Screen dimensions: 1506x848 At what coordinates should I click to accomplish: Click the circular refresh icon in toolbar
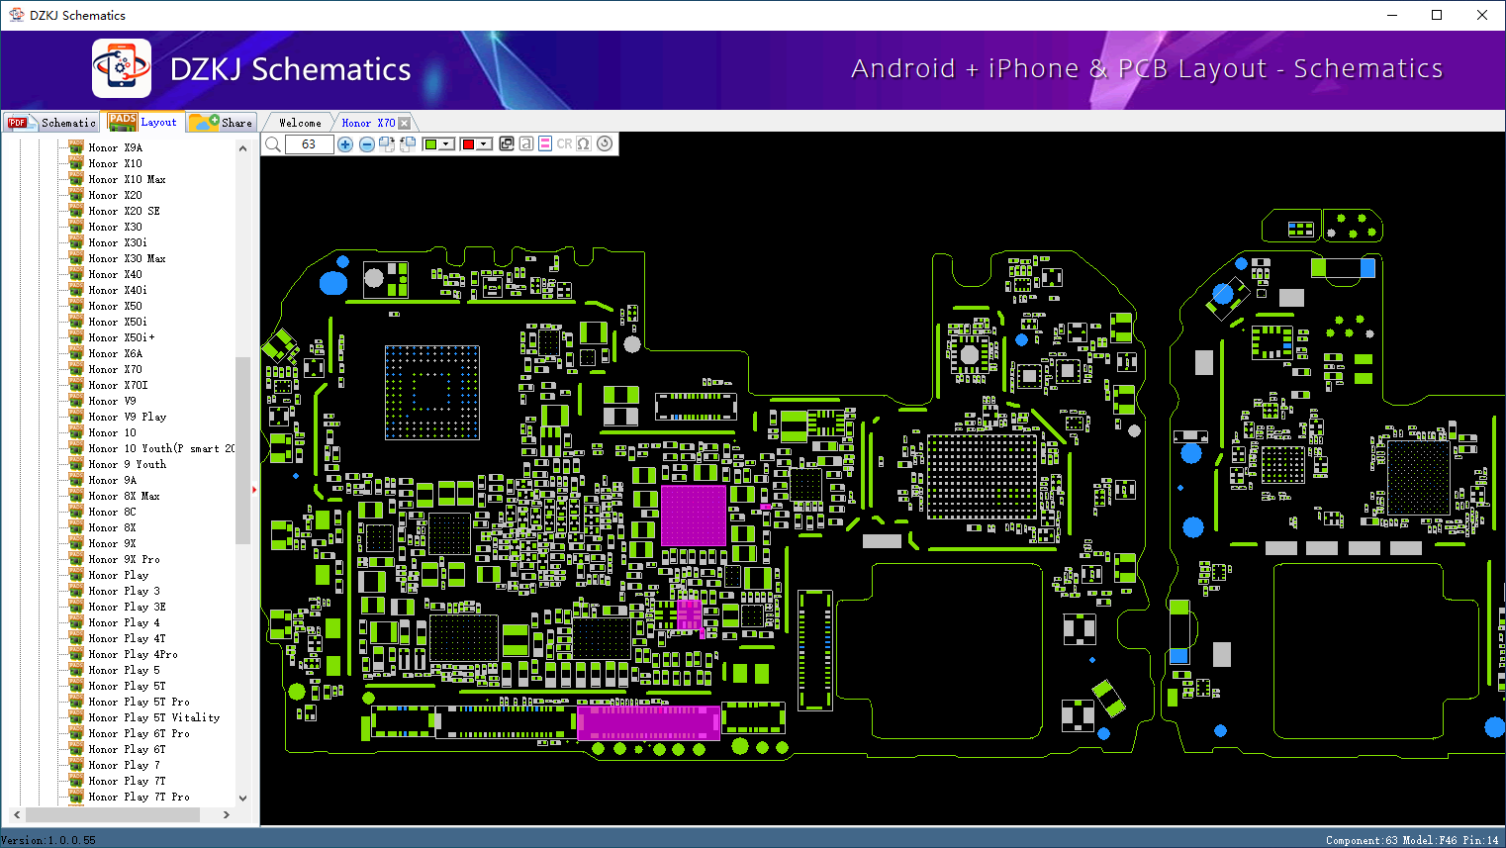tap(605, 143)
